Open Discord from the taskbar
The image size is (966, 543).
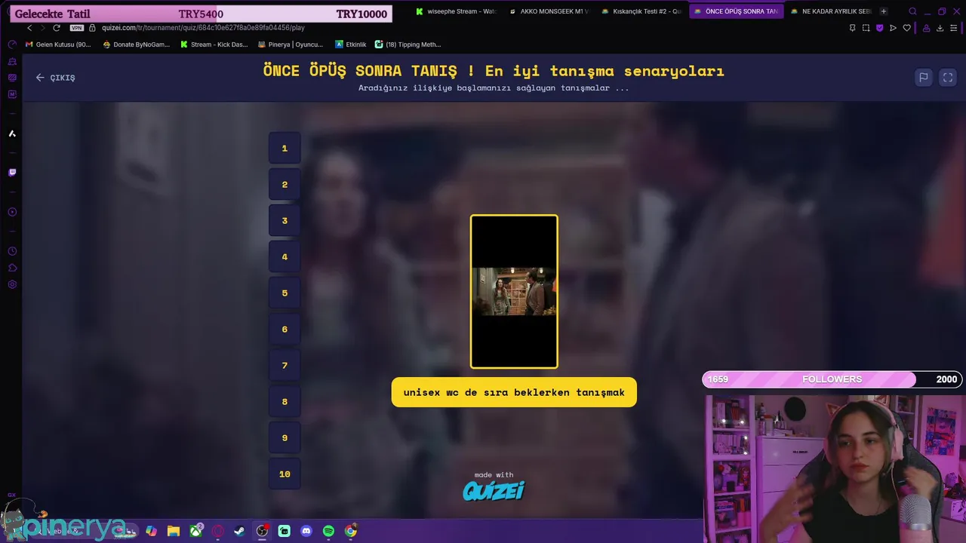[306, 531]
